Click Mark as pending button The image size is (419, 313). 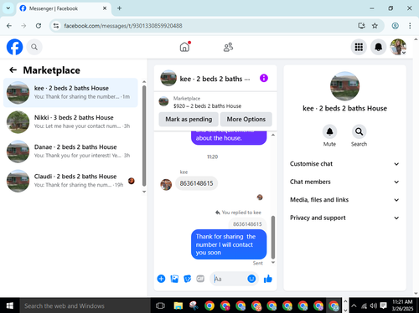tap(189, 119)
